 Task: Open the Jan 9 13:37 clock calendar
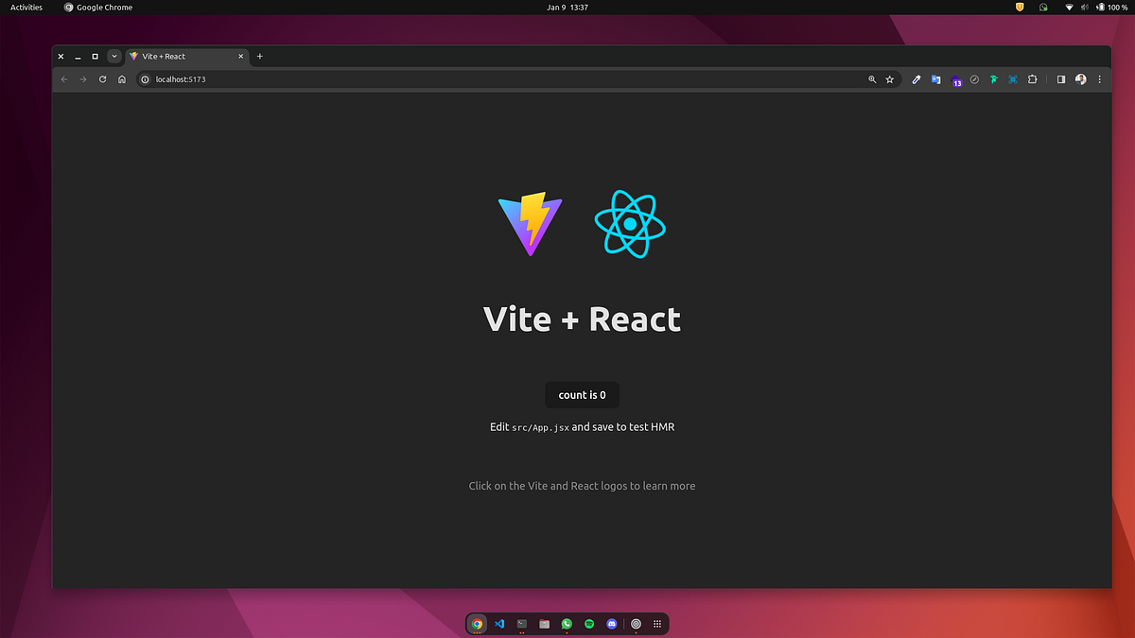(567, 7)
